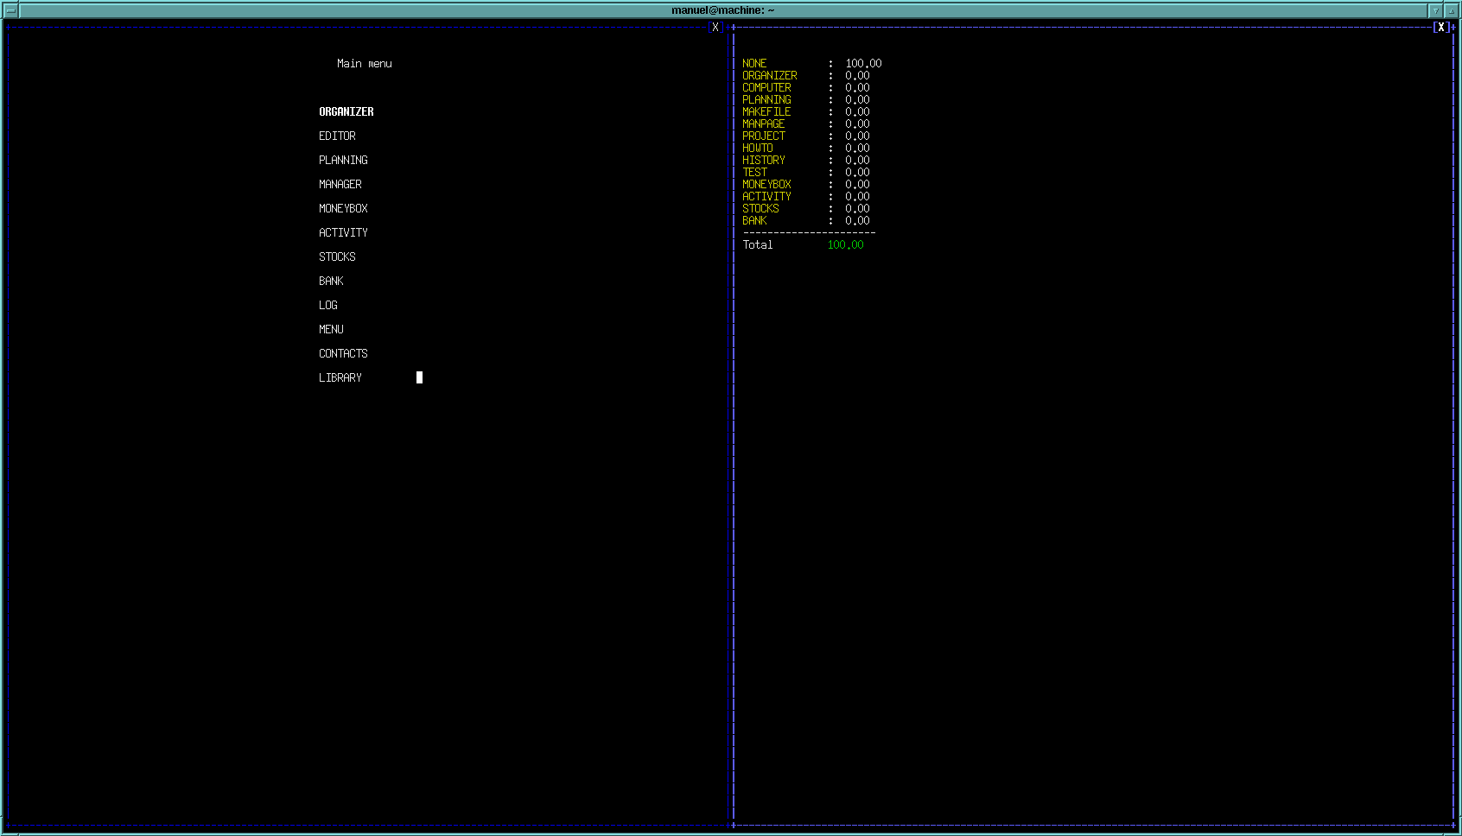Click the down-triangle iconify button in the title bar

tap(1435, 10)
